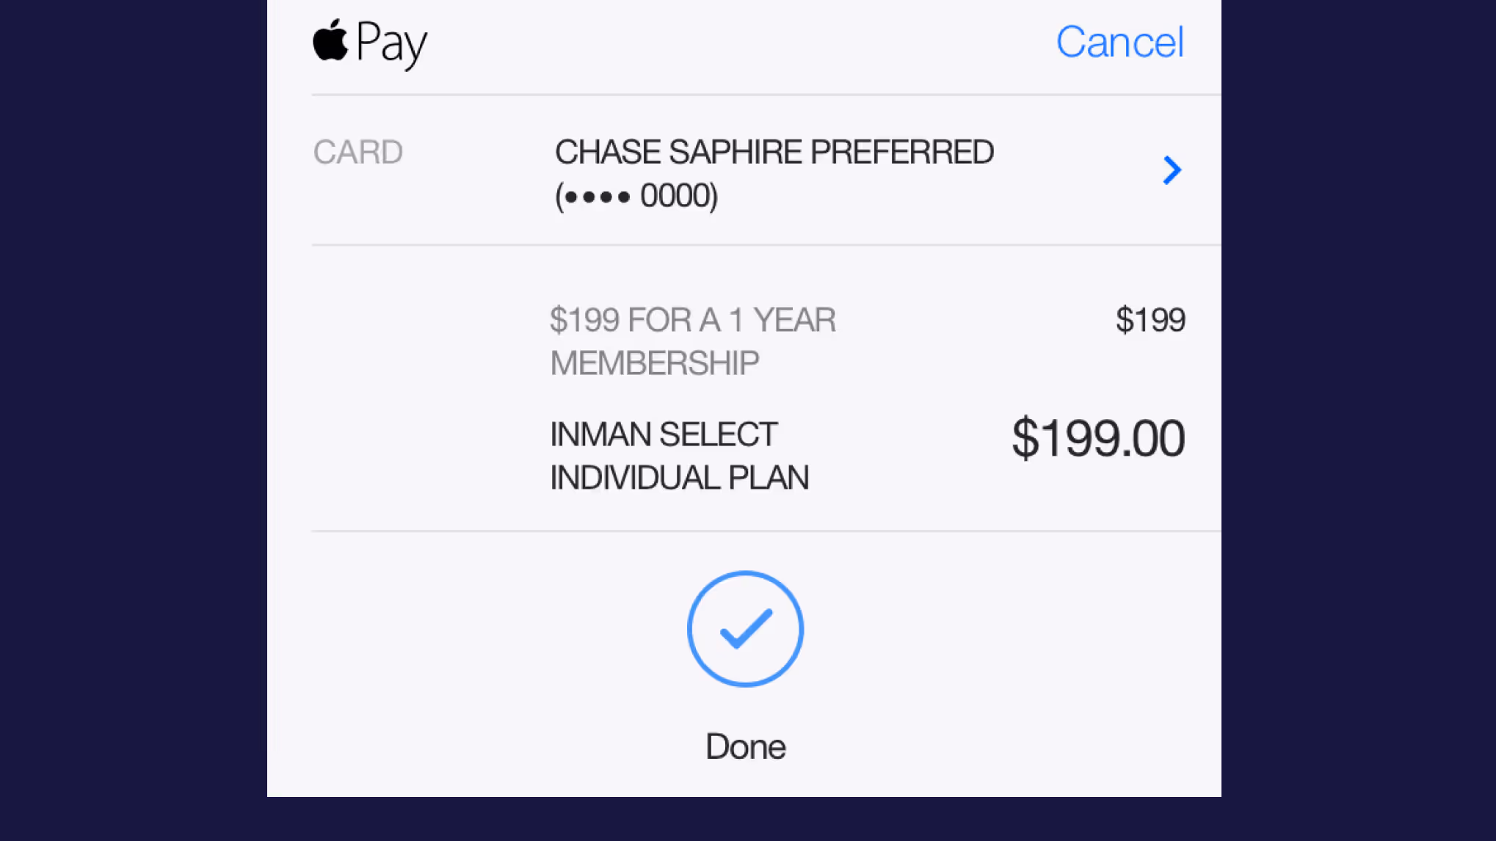
Task: Select the CHASE SAPHIRE PREFERRED card entry
Action: [773, 152]
